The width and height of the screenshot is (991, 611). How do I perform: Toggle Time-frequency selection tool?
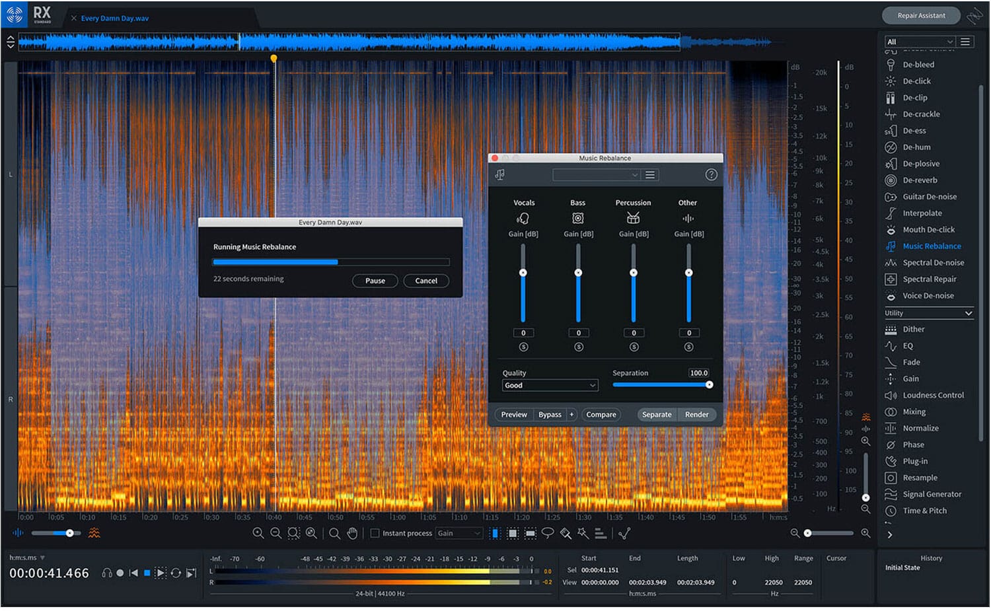[513, 533]
